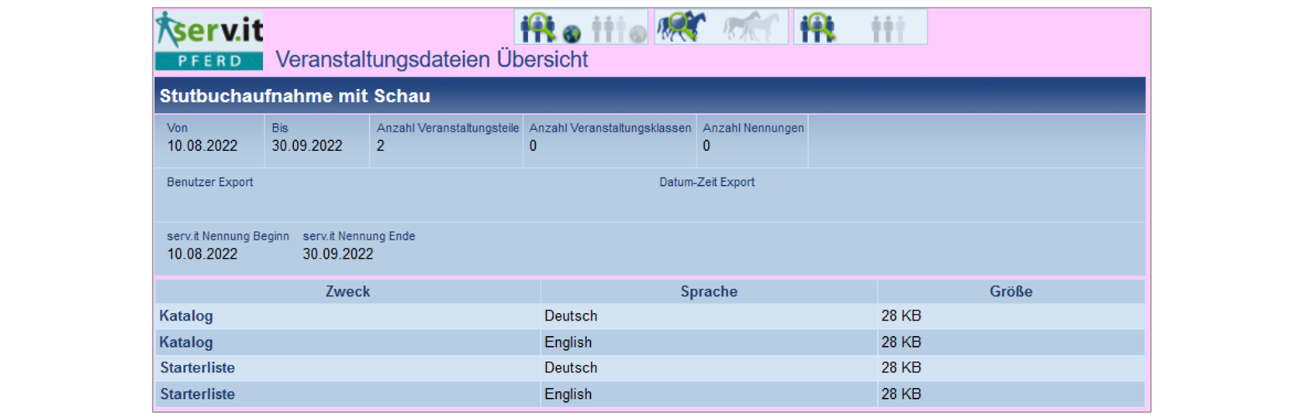Open the Starterliste Deutsch file
Image resolution: width=1299 pixels, height=419 pixels.
pyautogui.click(x=198, y=368)
